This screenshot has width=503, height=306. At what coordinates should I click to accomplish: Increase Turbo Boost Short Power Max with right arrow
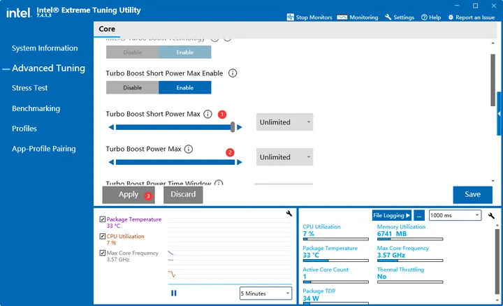(240, 127)
